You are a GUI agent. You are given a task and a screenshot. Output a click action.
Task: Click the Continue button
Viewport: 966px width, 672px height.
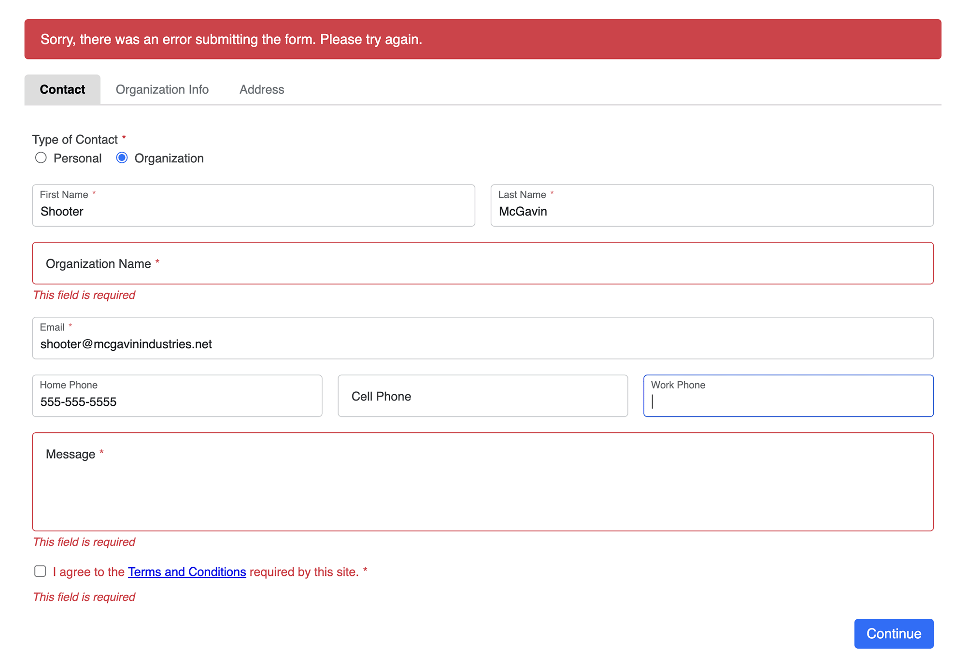pos(893,633)
